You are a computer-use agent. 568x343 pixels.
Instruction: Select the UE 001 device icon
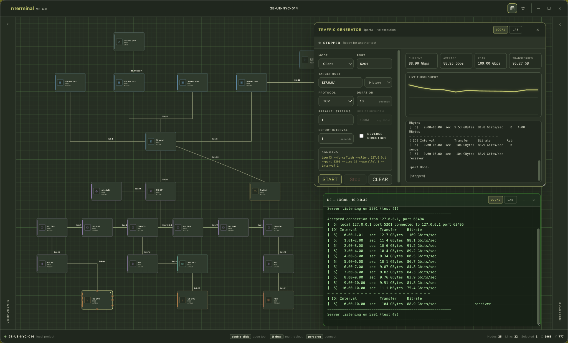[87, 300]
